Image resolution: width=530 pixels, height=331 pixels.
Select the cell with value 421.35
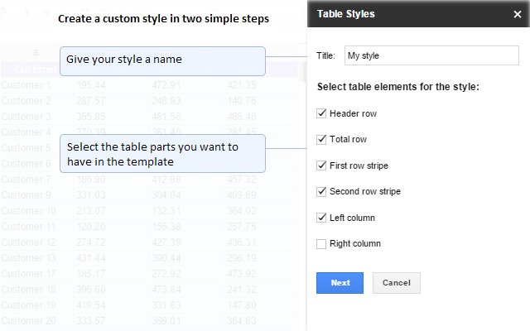[243, 85]
